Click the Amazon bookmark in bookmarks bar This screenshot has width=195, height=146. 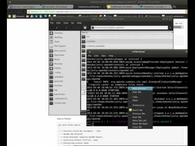point(19,16)
